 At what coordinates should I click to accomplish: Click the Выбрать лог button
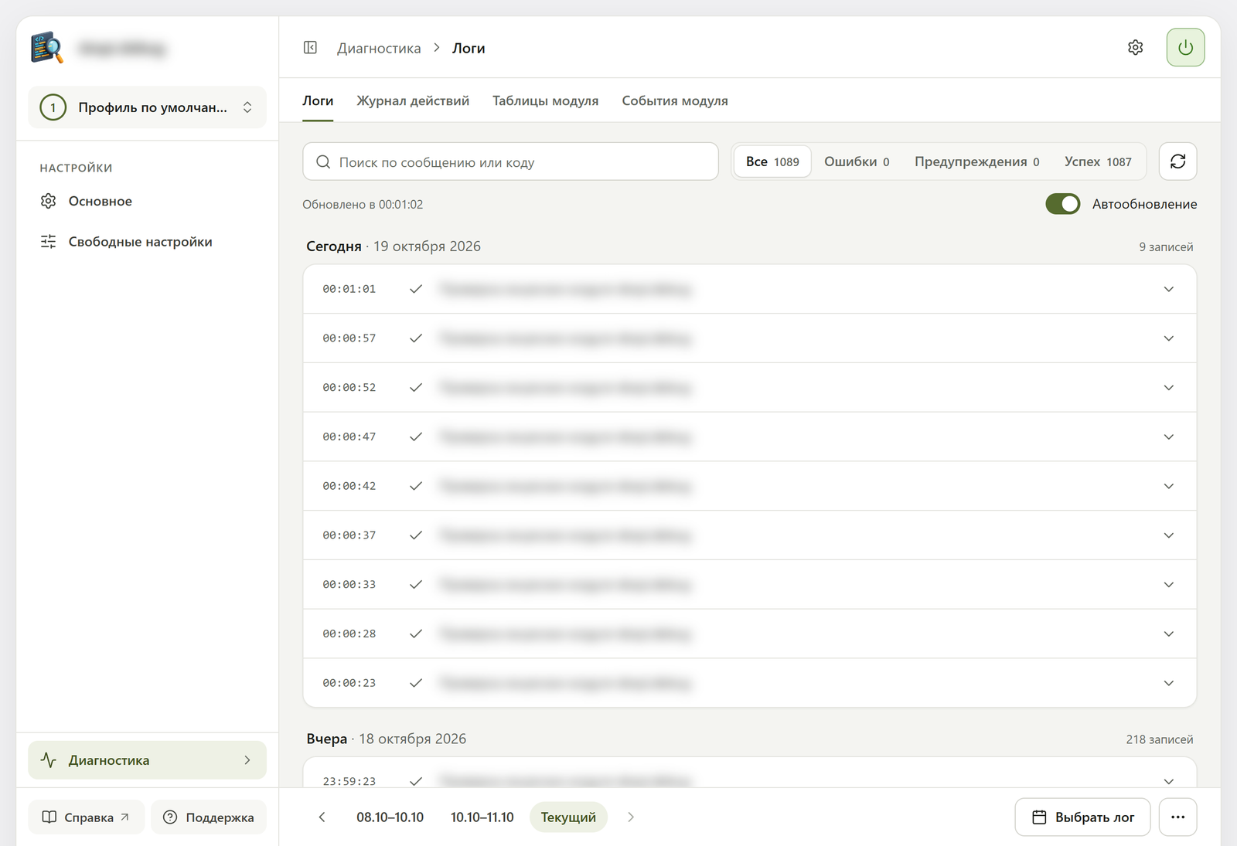point(1082,817)
